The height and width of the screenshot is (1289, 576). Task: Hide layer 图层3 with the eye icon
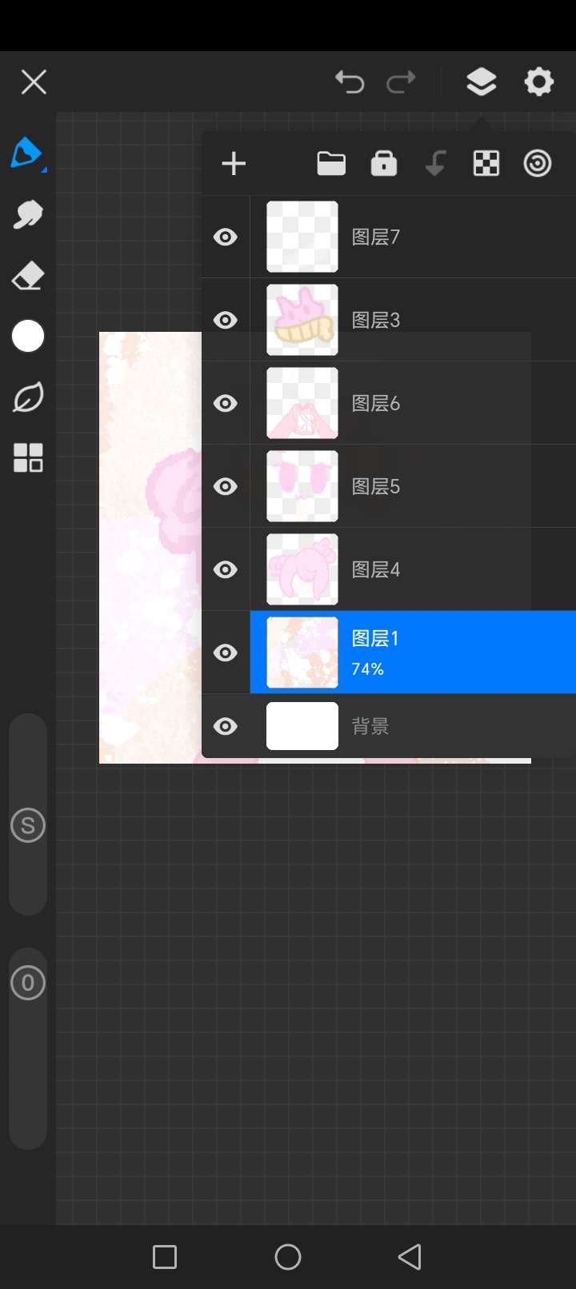point(226,321)
